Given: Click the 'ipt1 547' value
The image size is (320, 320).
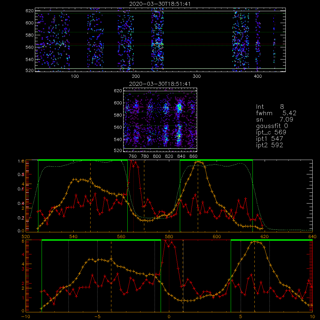Looking at the screenshot, I should coord(269,139).
